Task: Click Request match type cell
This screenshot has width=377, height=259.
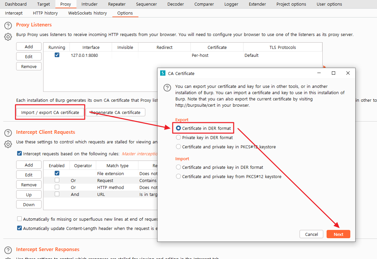Action: point(117,180)
